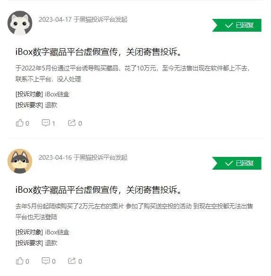The width and height of the screenshot is (271, 276).
Task: Open the complaint text mentioning 2万元左右的图片
Action: click(x=134, y=211)
